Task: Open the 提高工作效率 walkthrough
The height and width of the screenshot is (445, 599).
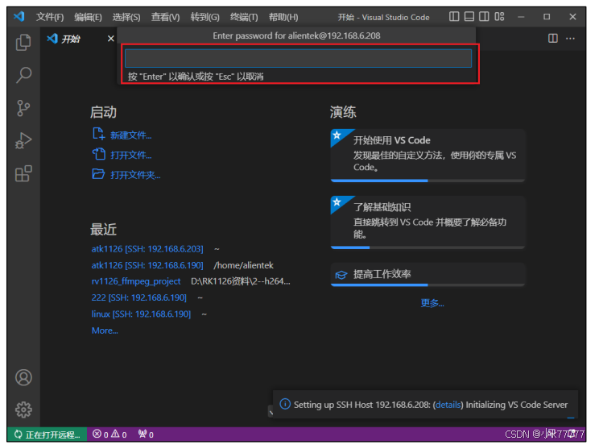Action: click(428, 274)
